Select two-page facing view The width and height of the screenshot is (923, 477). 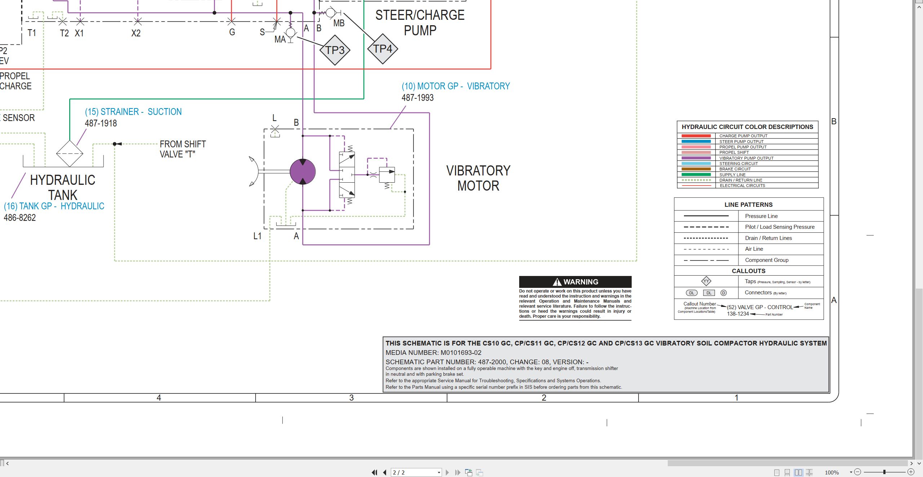coord(798,472)
